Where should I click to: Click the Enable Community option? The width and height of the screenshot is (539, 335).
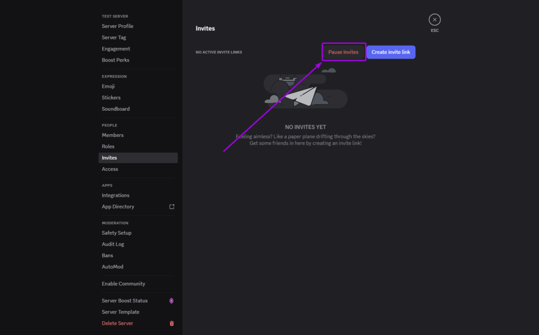pos(123,283)
